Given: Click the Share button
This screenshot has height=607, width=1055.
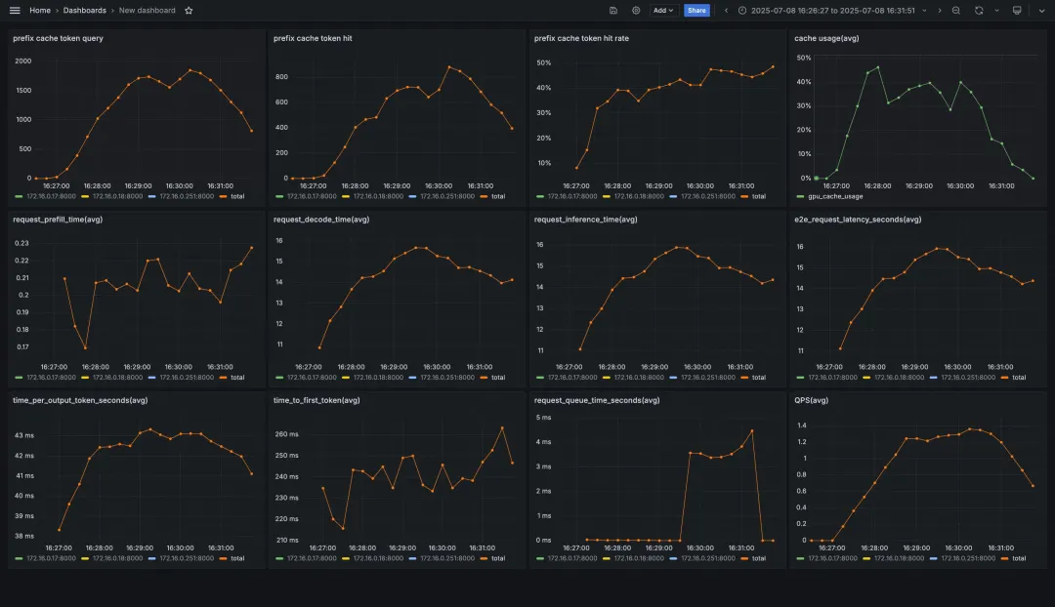Looking at the screenshot, I should coord(696,10).
